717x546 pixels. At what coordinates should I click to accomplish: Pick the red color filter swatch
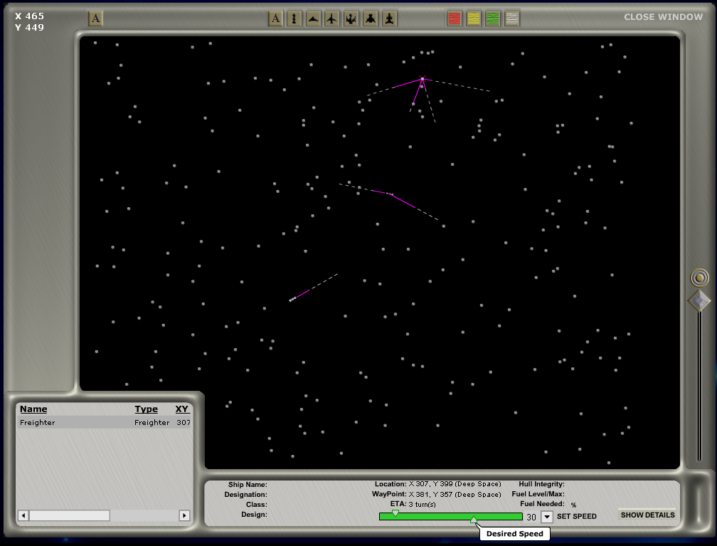point(454,19)
